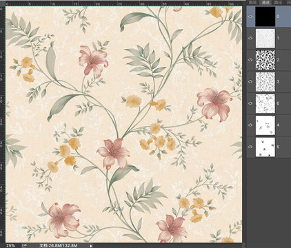Click channel name label 3
Screen dimensions: 291x248
[278, 81]
